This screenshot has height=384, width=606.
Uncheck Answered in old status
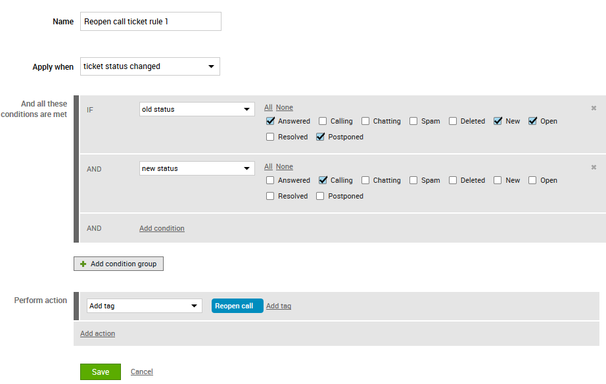[x=270, y=121]
